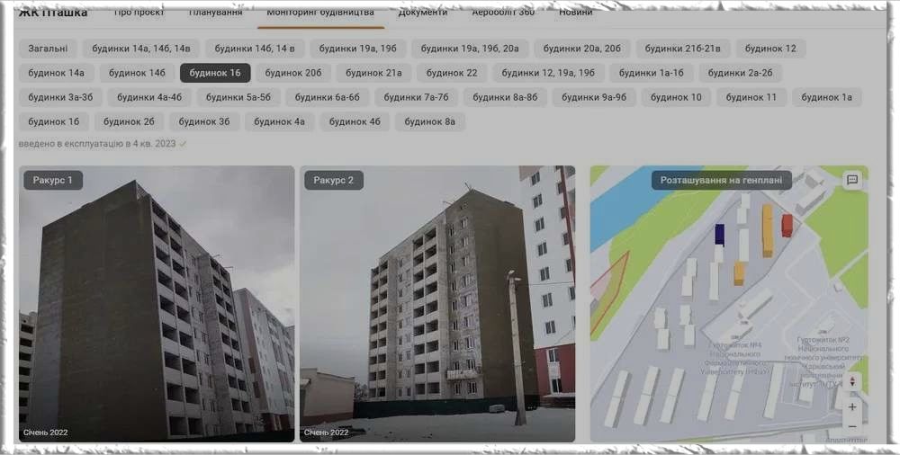The height and width of the screenshot is (455, 900).
Task: Zoom out the map with minus button
Action: [x=851, y=426]
